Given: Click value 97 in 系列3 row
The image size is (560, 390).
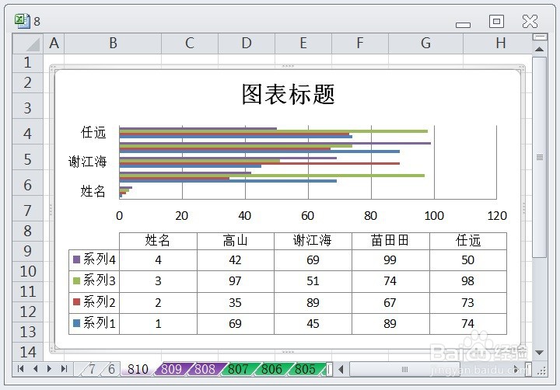Looking at the screenshot, I should pyautogui.click(x=235, y=281).
